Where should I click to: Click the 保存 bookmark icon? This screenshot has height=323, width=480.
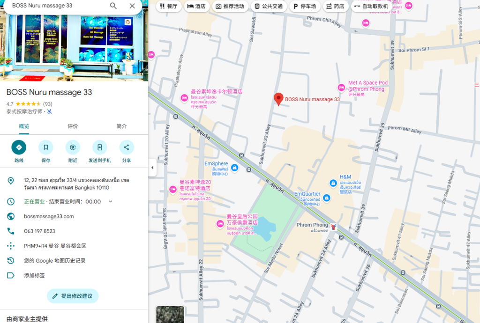point(45,147)
